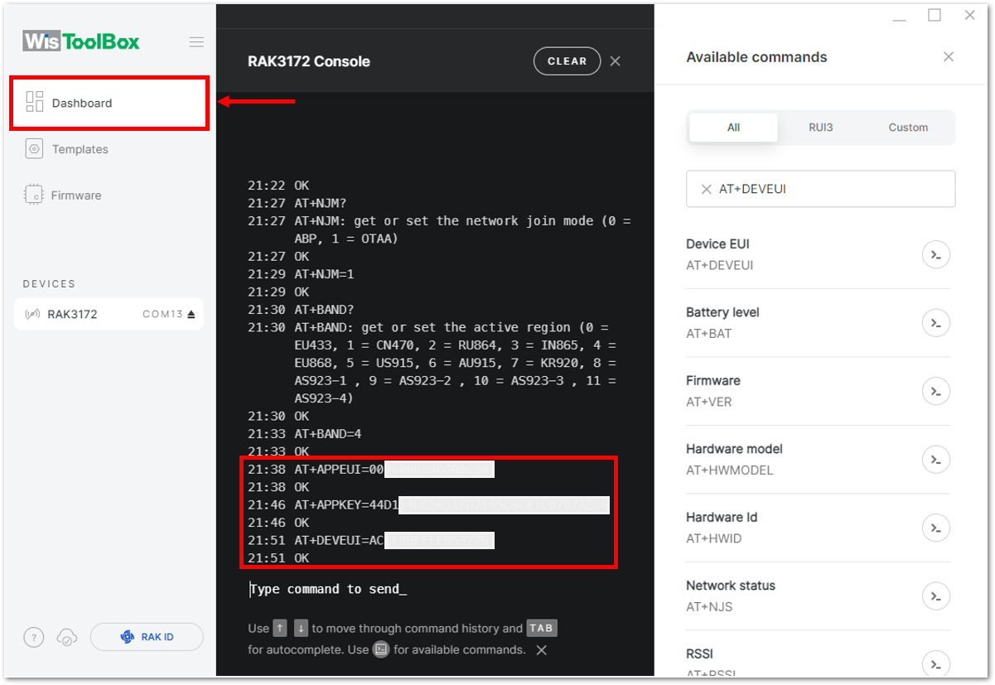The width and height of the screenshot is (995, 685).
Task: Click the Dashboard grid icon
Action: point(34,102)
